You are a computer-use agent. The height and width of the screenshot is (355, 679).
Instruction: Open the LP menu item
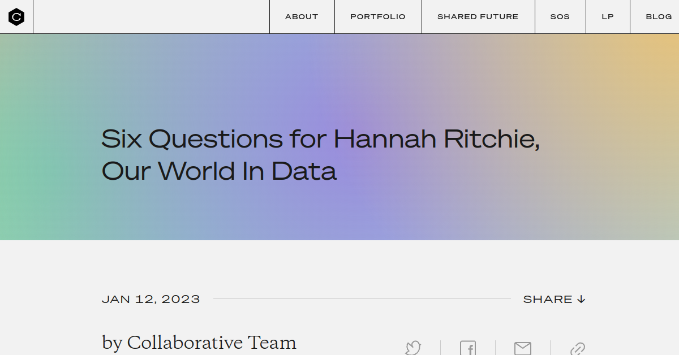(608, 17)
